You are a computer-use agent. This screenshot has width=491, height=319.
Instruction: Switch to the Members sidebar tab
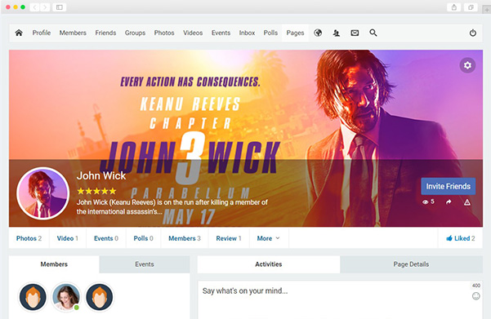[x=54, y=264]
